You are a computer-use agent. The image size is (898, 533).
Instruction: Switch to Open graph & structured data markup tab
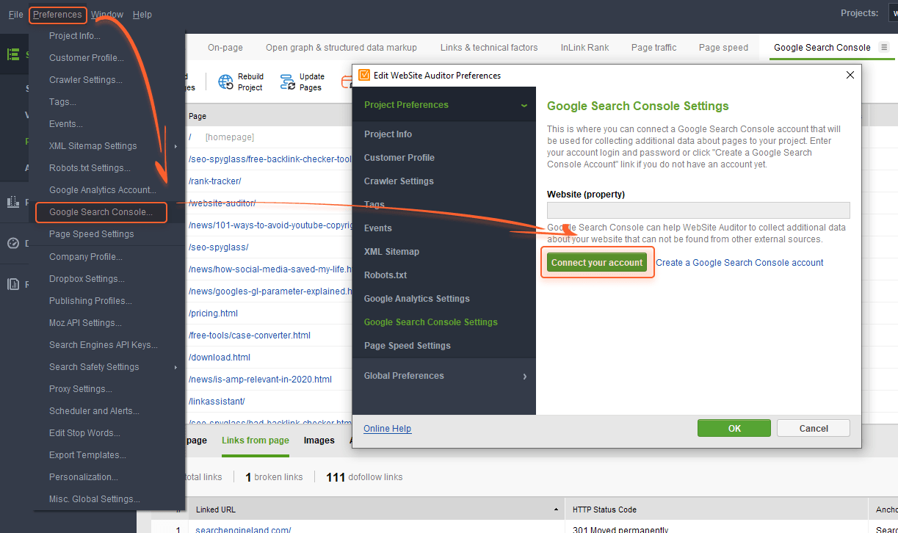341,48
